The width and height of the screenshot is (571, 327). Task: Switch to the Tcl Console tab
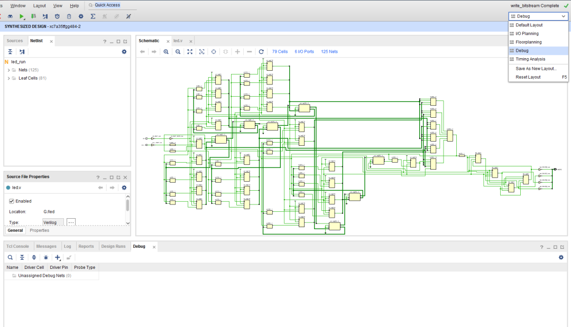point(17,246)
